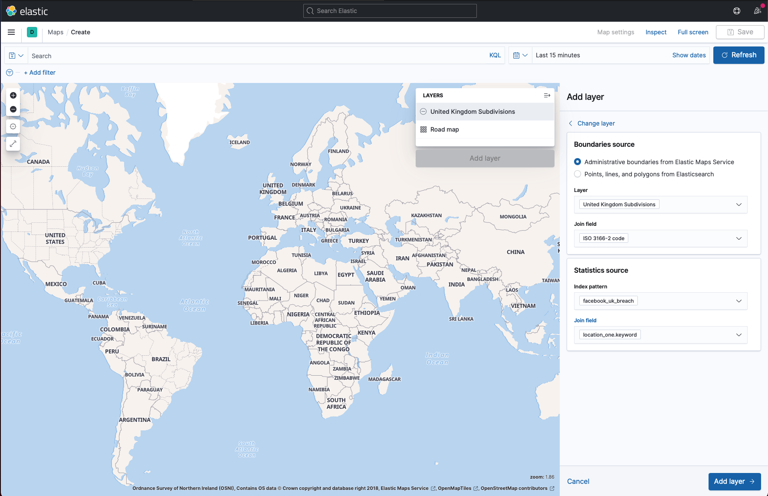This screenshot has width=768, height=496.
Task: Click into the KQL search query field
Action: [256, 56]
